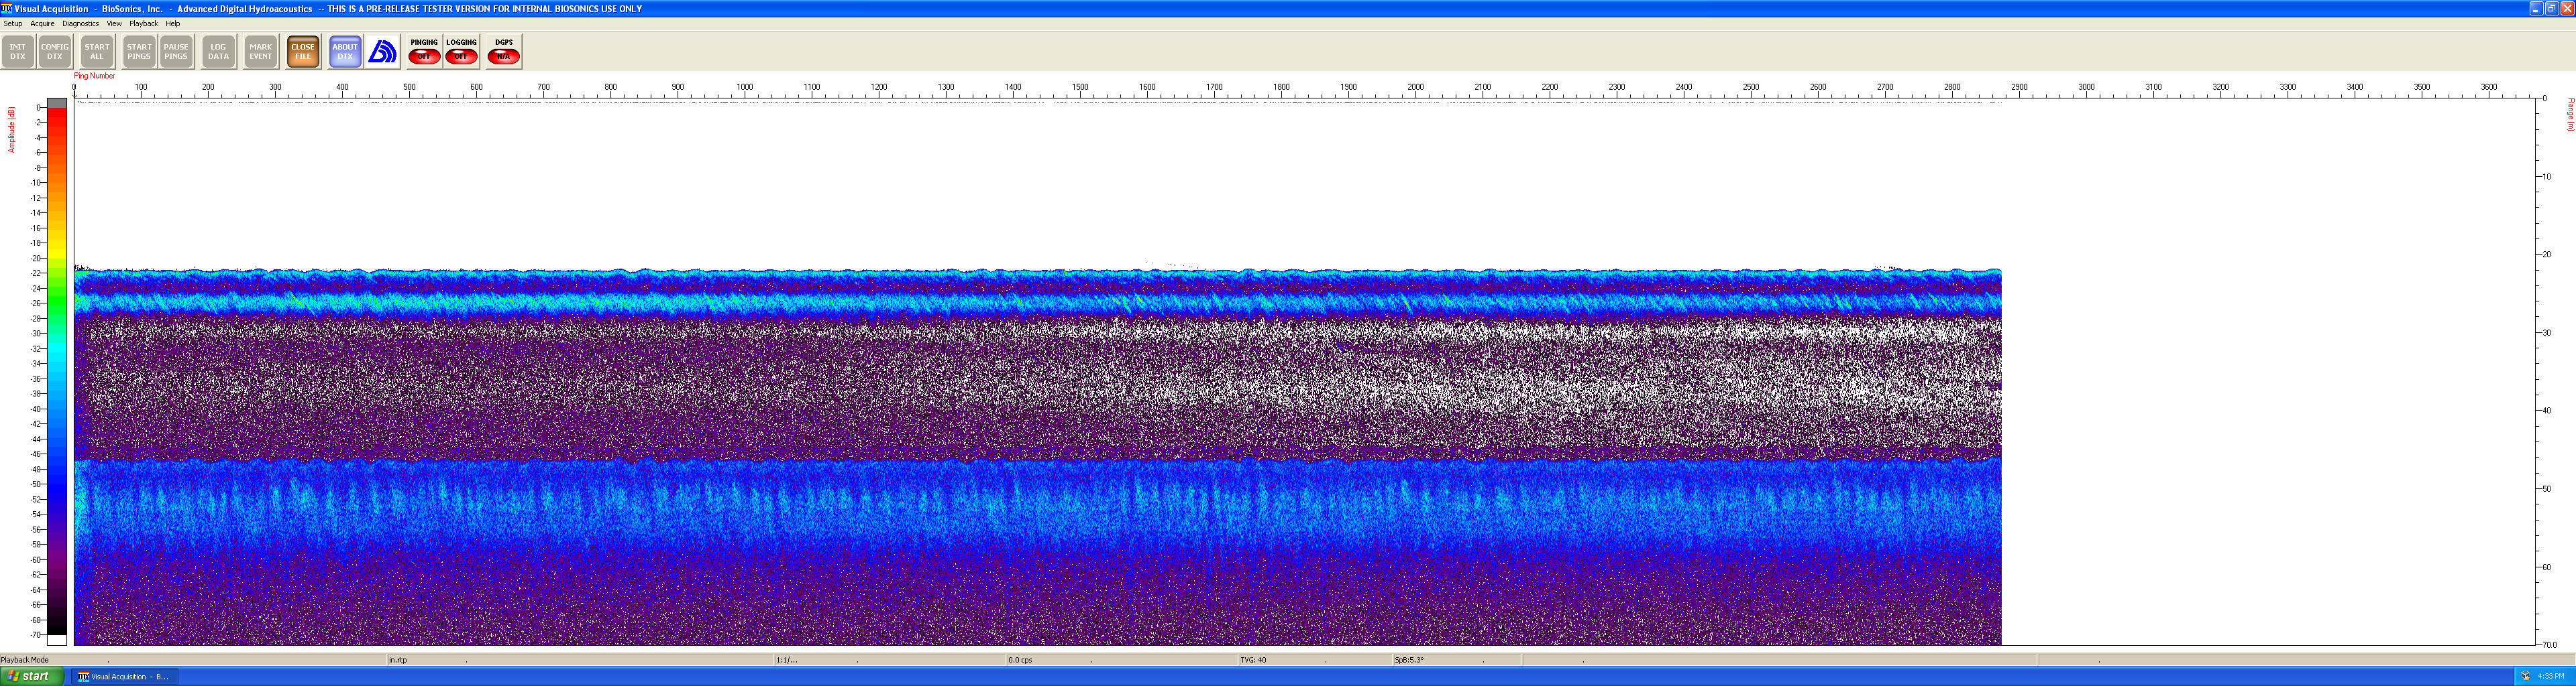The image size is (2576, 686).
Task: Toggle the LOGGING OFF indicator
Action: 461,52
